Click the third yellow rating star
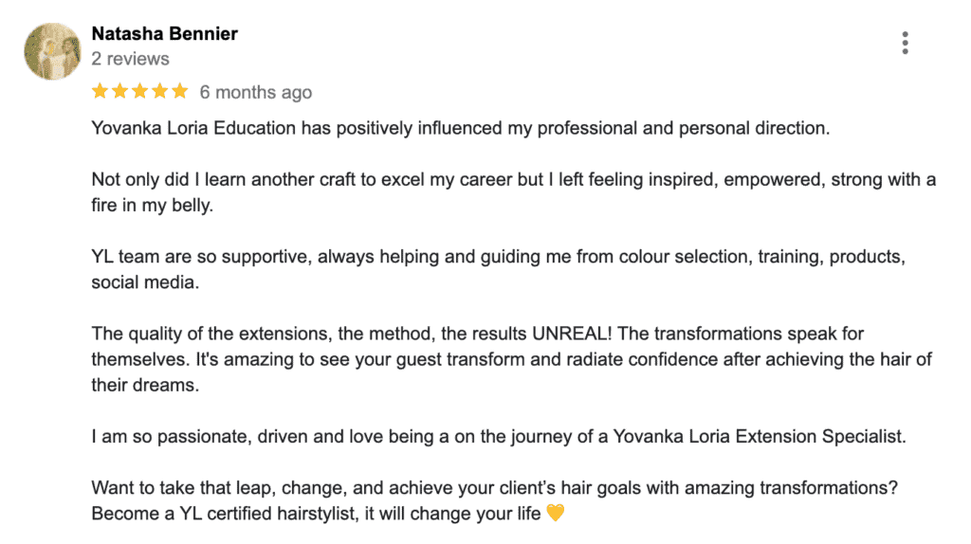The image size is (971, 544). pyautogui.click(x=139, y=92)
